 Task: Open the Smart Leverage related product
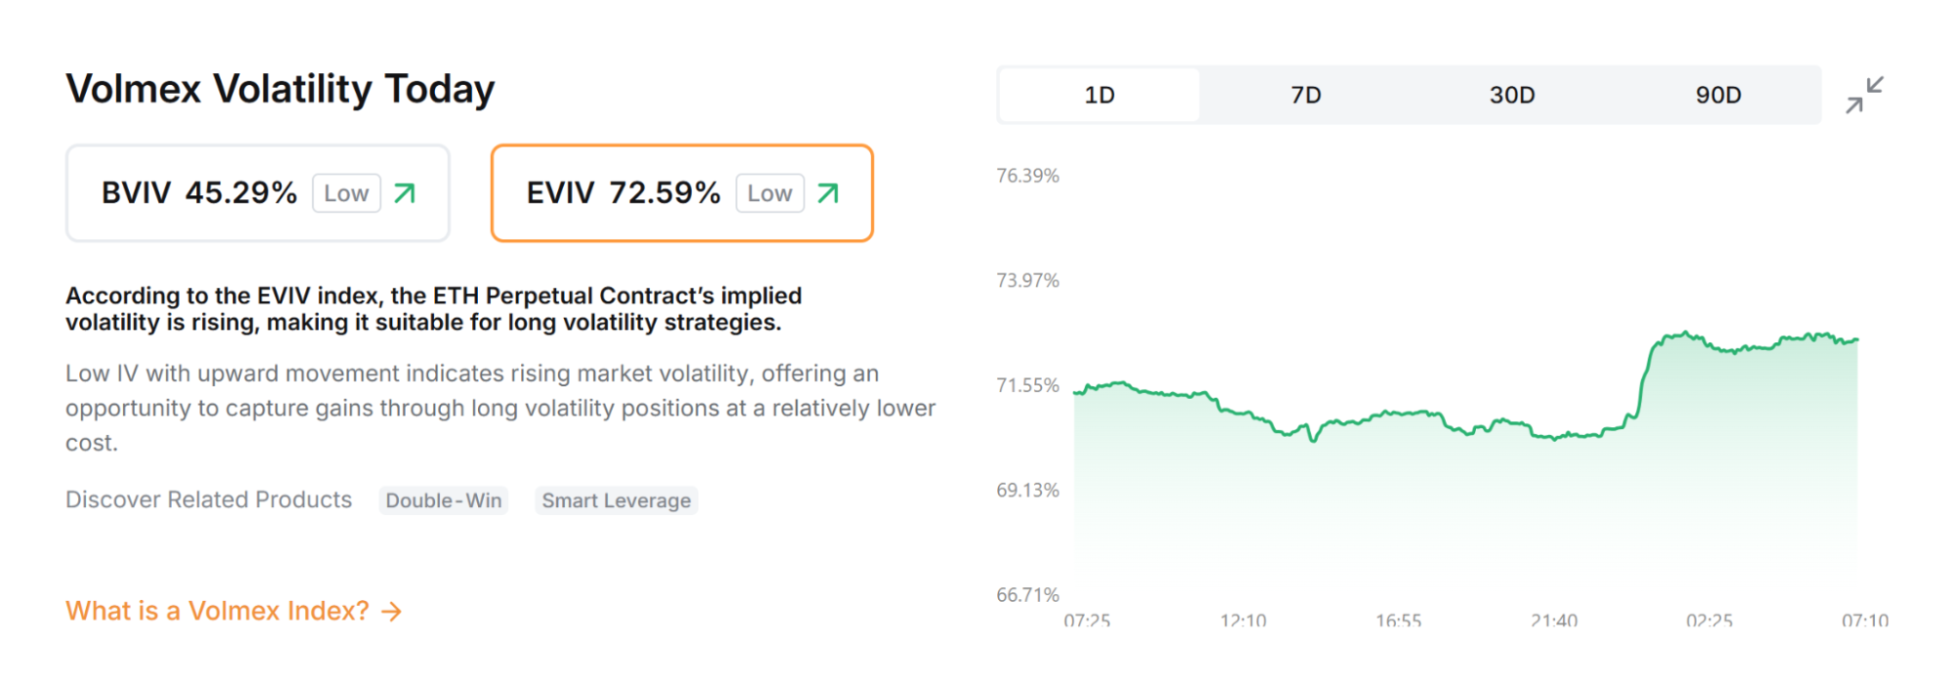pos(616,500)
